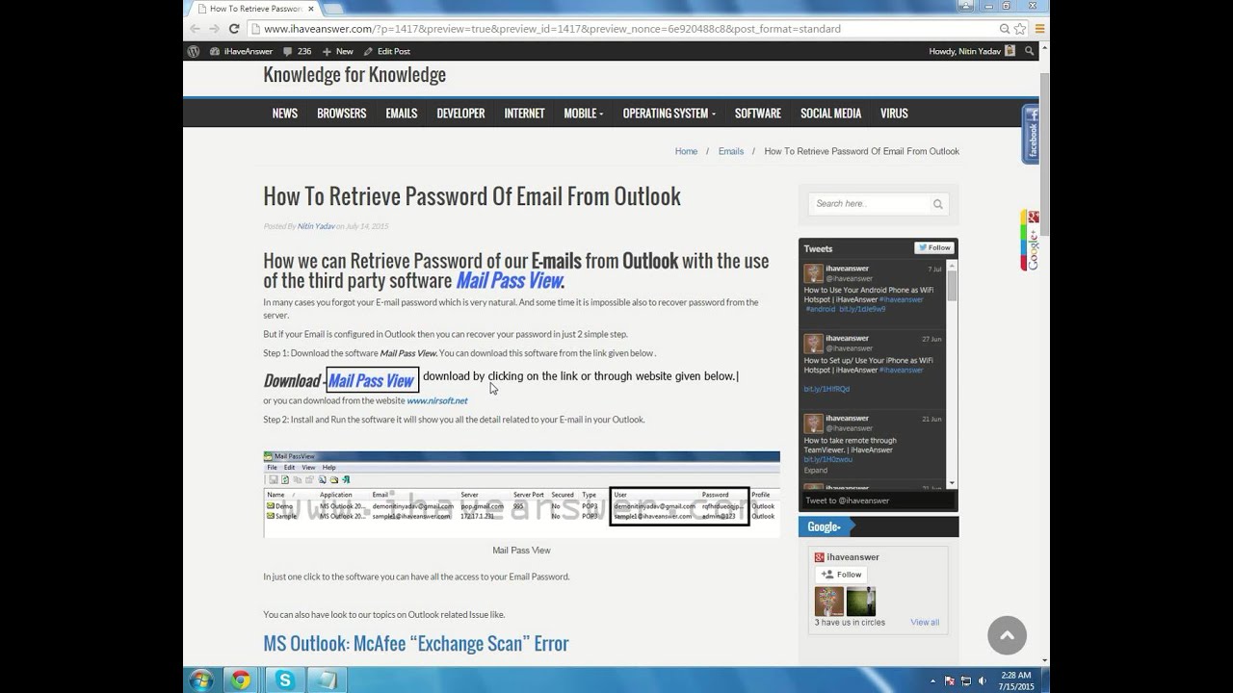Expand the Mobile nav dropdown

tap(584, 114)
